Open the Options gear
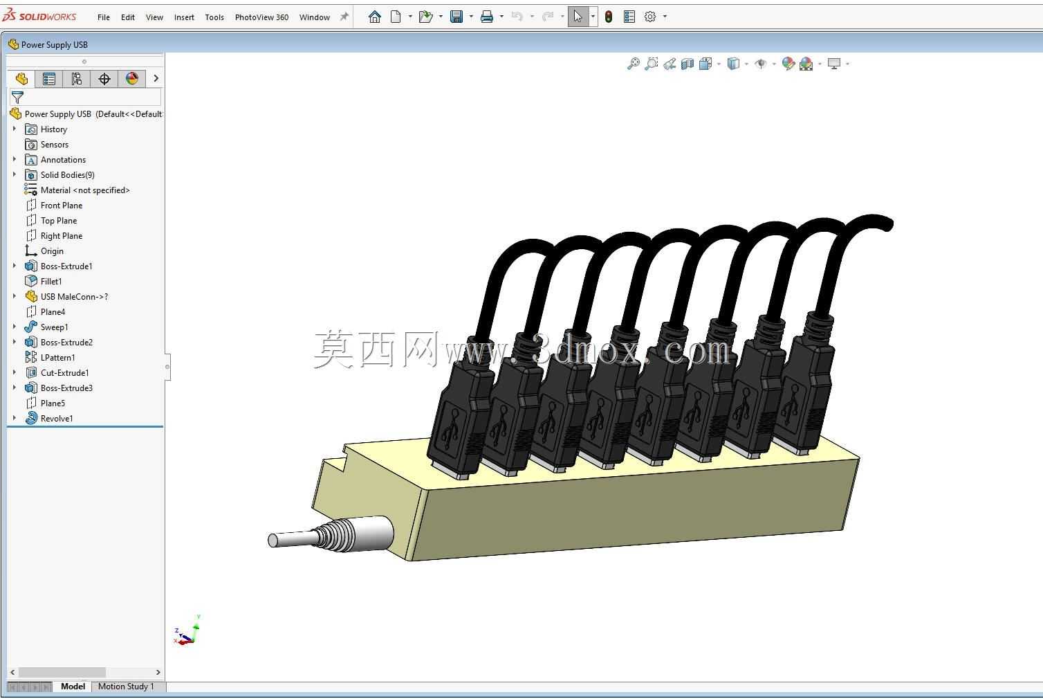This screenshot has width=1043, height=699. point(650,17)
